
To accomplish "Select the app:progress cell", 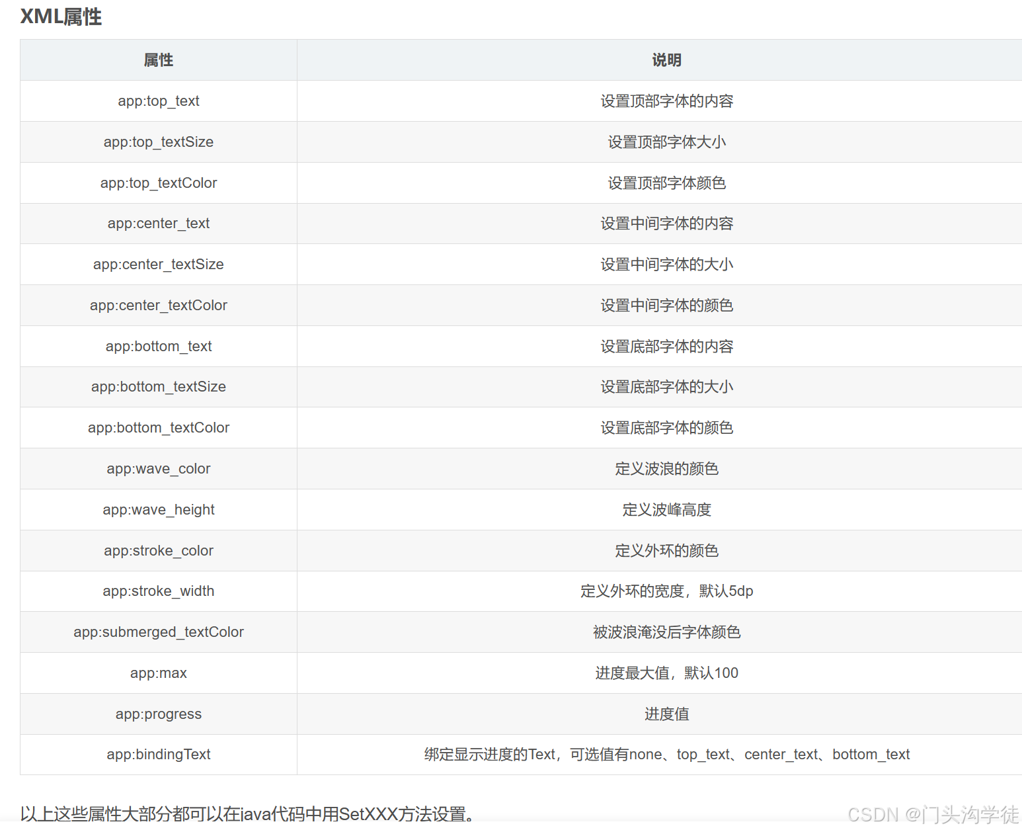I will tap(159, 714).
